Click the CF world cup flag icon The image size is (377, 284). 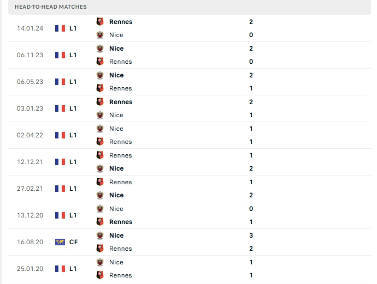pos(60,242)
